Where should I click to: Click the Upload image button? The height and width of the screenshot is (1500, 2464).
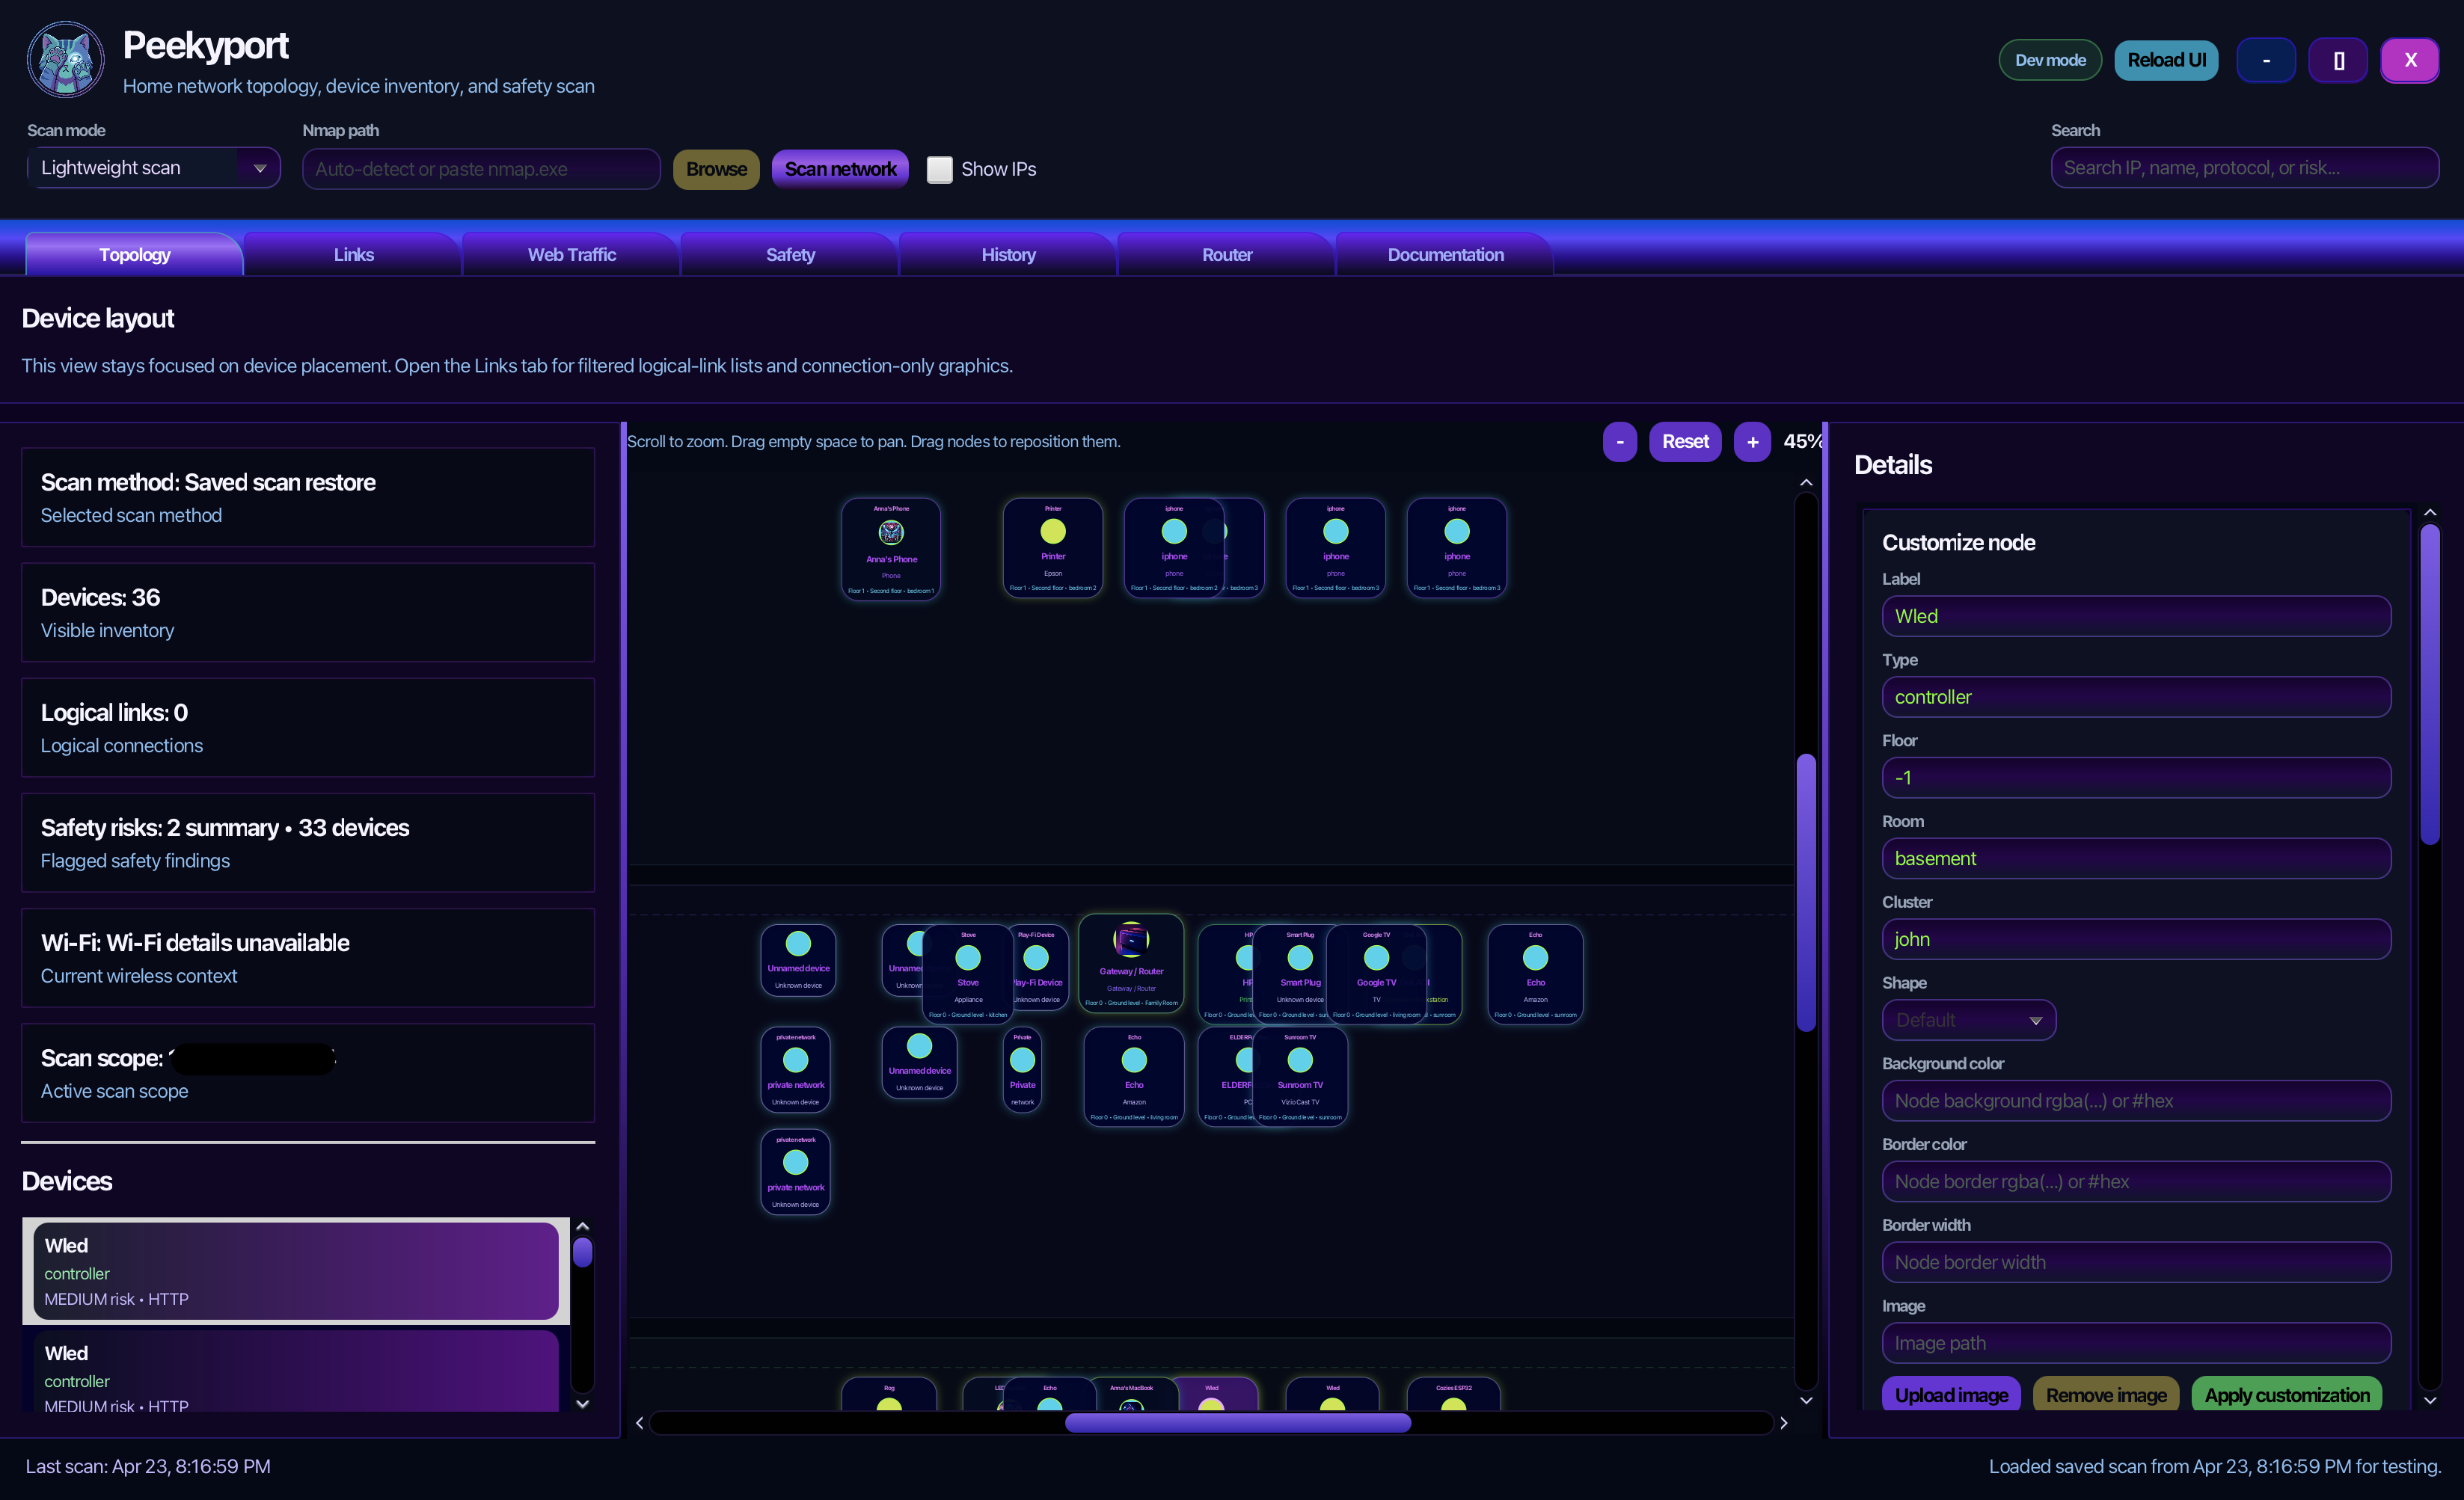1951,1394
